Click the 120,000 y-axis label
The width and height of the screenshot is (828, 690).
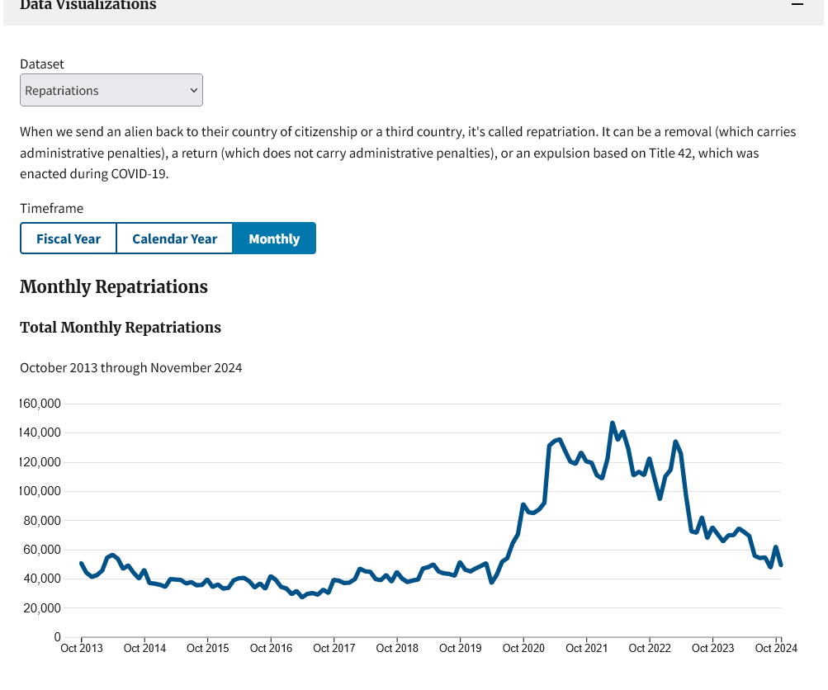click(x=40, y=462)
